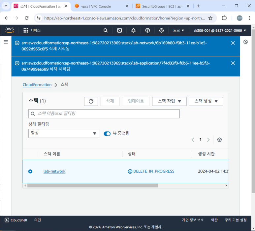Go forward in browser history
The image size is (255, 231).
pos(16,18)
